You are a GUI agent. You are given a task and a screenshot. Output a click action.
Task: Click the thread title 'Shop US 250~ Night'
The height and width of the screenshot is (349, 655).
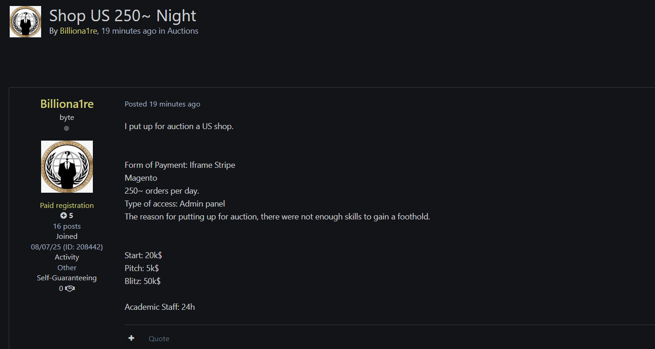[x=122, y=16]
